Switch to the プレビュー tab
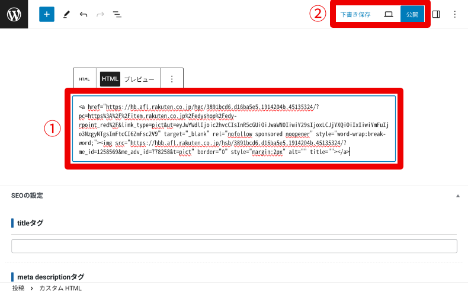 (139, 79)
